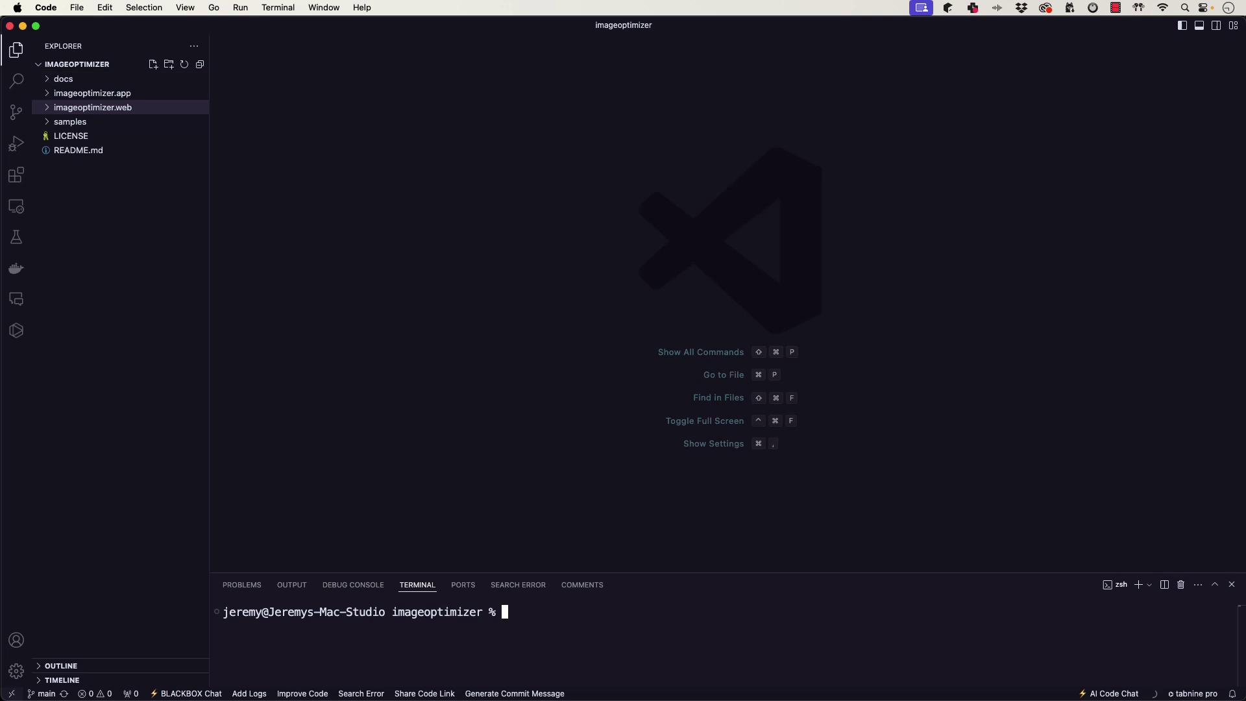Switch to the PORTS tab

point(463,585)
